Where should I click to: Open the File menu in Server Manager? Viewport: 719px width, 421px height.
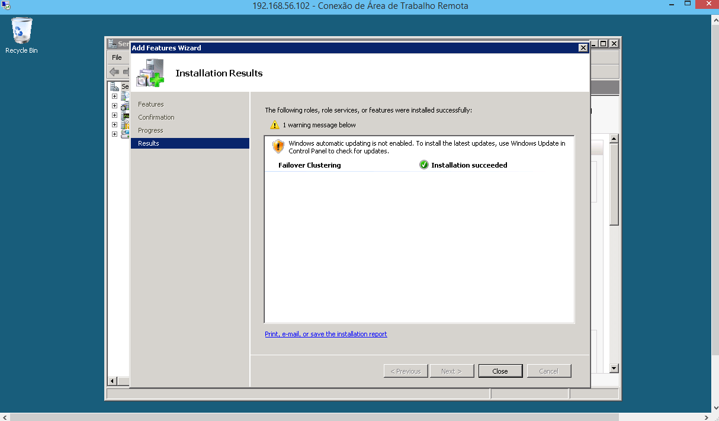click(x=118, y=57)
